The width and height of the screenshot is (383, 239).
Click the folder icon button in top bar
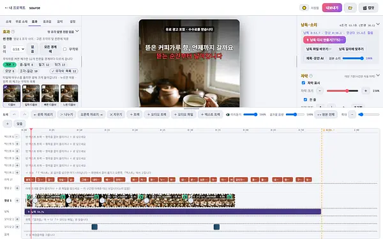tap(350, 8)
